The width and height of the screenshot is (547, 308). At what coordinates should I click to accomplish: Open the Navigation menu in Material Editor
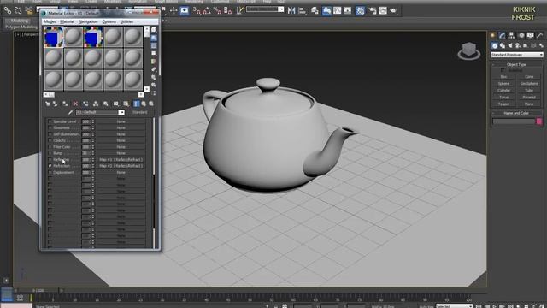click(88, 21)
